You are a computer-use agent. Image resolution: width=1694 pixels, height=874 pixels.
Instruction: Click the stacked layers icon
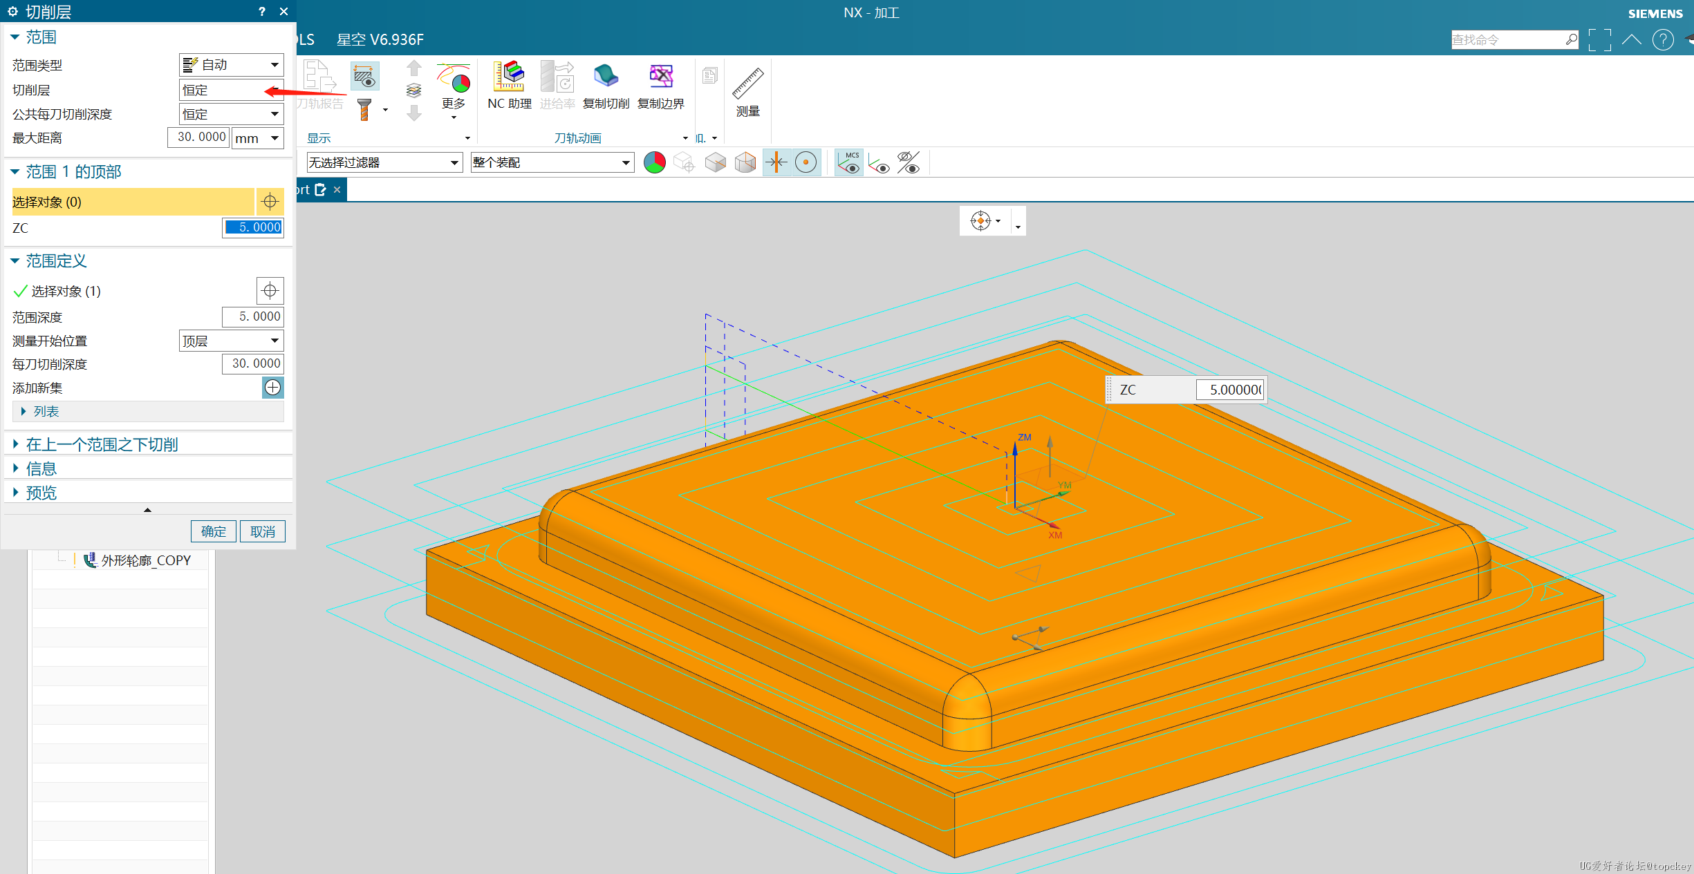coord(413,91)
